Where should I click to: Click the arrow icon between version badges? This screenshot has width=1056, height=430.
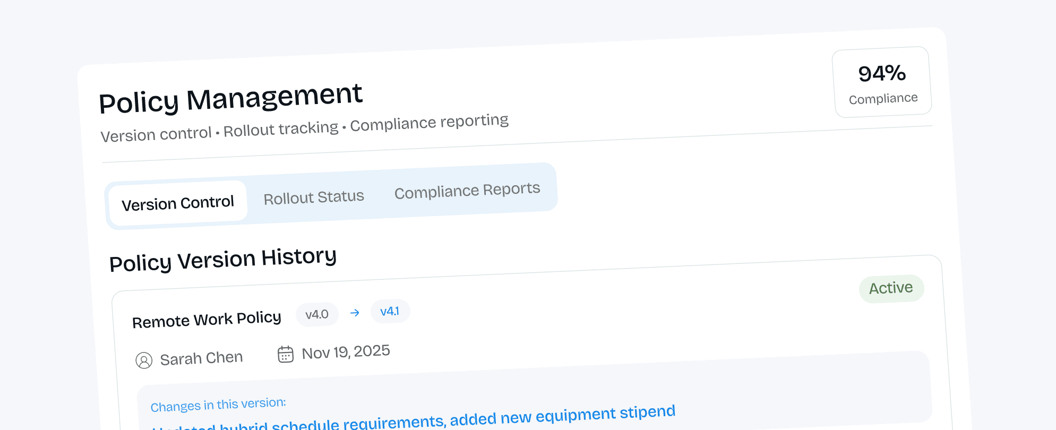[355, 313]
